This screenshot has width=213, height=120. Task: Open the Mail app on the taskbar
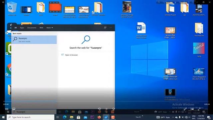click(x=85, y=117)
